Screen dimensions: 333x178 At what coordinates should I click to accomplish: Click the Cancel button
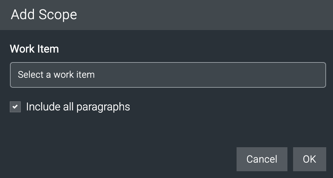tap(262, 159)
